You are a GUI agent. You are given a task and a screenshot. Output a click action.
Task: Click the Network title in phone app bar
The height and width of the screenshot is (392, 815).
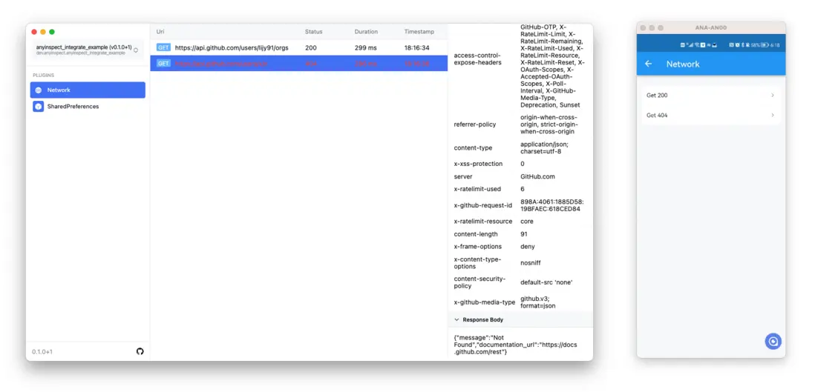(x=683, y=64)
